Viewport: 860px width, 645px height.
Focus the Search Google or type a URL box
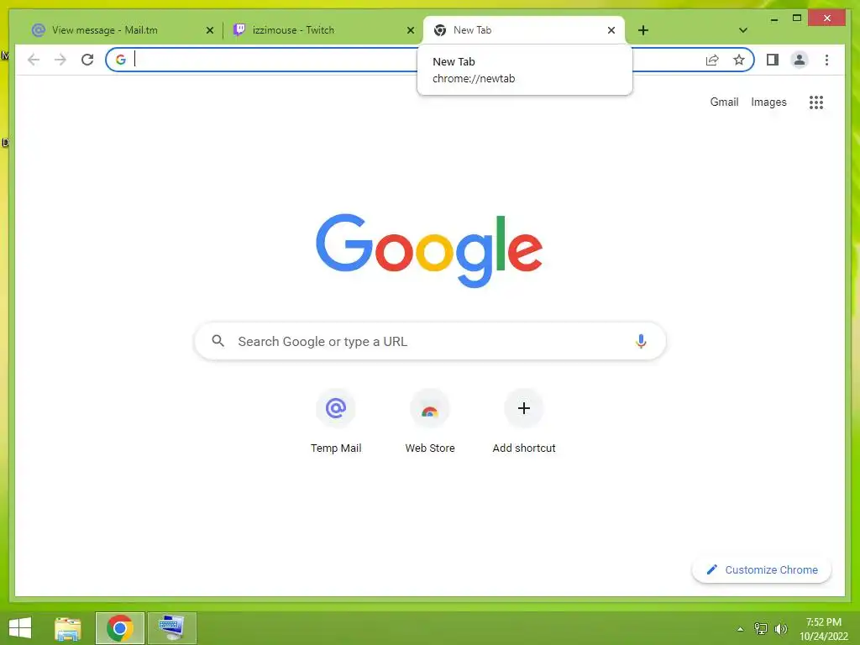point(430,341)
